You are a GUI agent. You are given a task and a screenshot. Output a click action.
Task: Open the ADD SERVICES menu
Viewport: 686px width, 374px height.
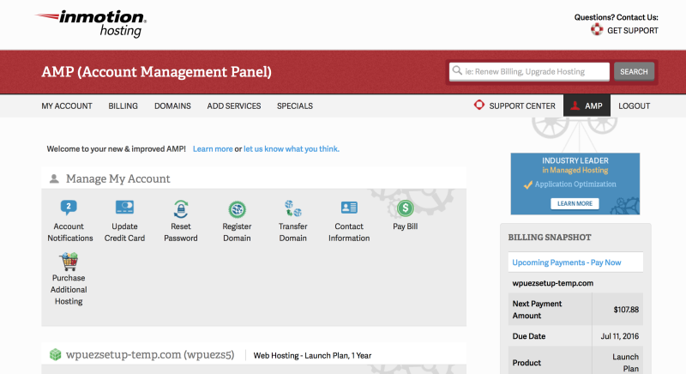click(x=234, y=106)
